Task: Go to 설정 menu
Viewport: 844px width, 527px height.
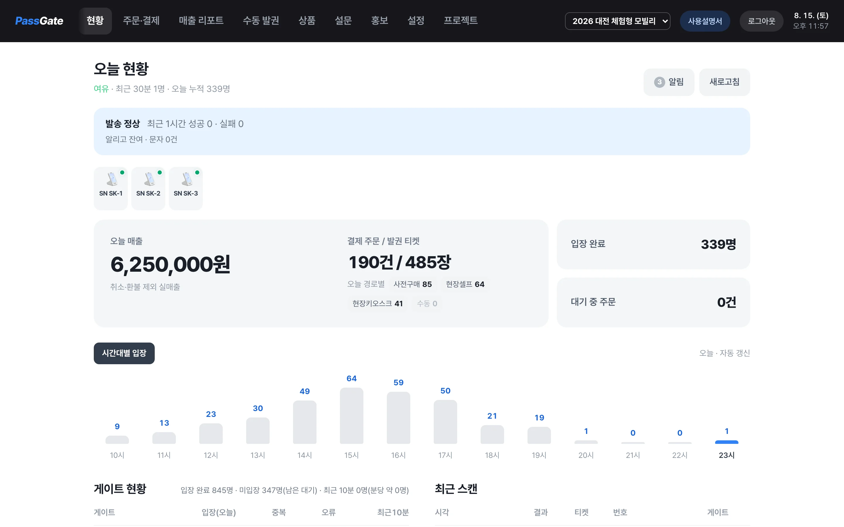Action: pos(416,21)
